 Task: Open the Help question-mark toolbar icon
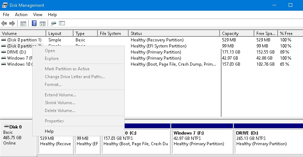pos(34,23)
